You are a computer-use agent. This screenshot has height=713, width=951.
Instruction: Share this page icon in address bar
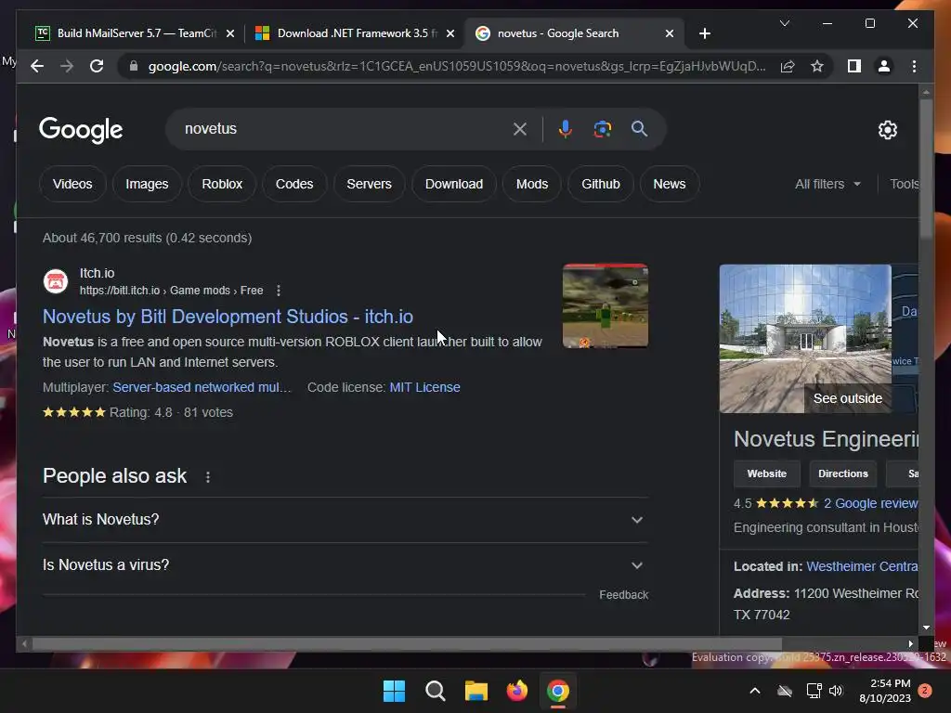(788, 66)
